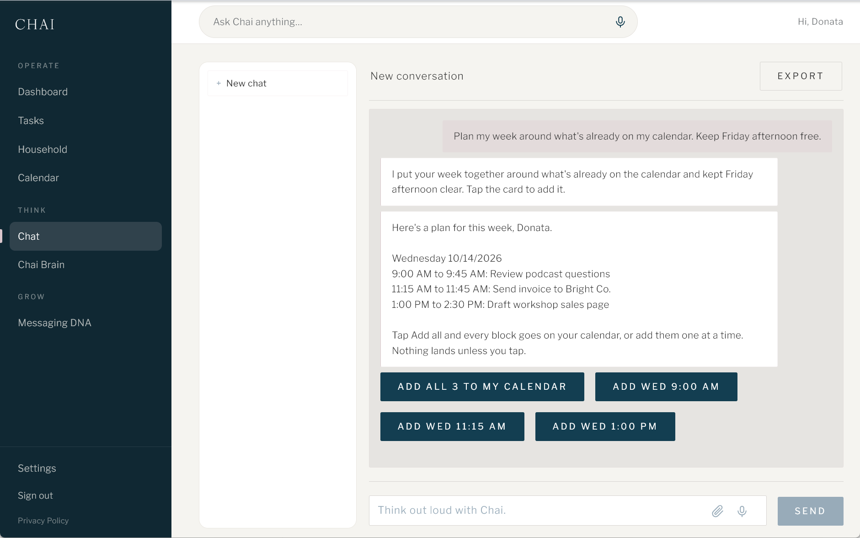Click 'Here's a plan for this week' text
Viewport: 860px width, 538px height.
[472, 228]
